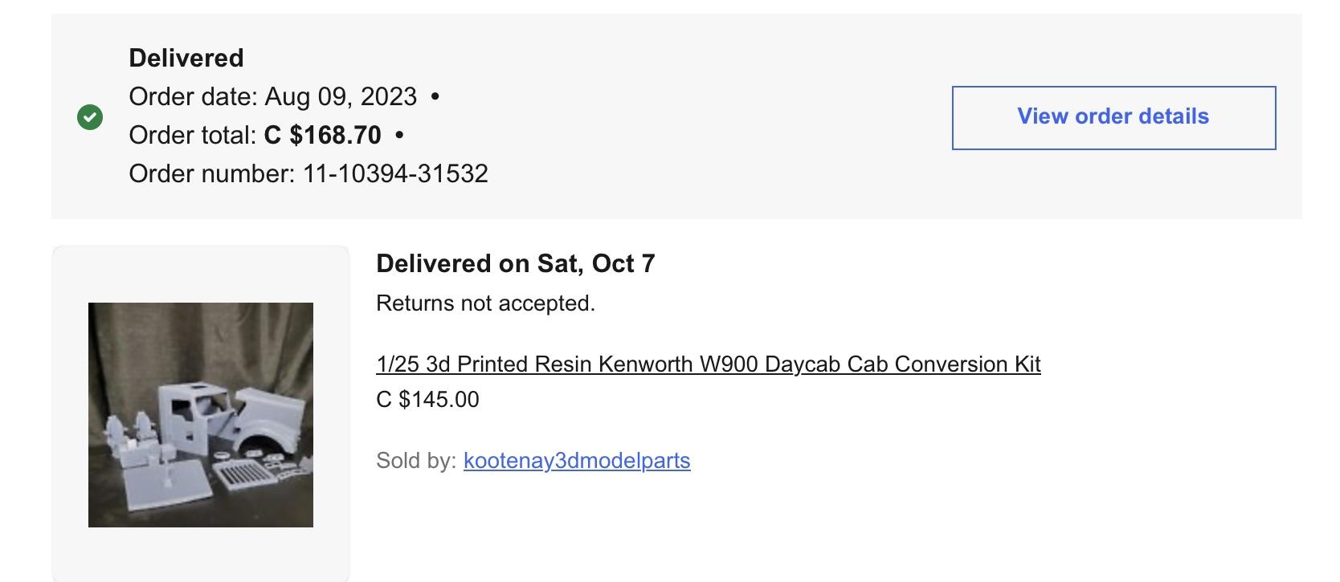Screen dimensions: 1340x582
Task: Visit seller kootenay3dmodelparts profile
Action: 577,460
